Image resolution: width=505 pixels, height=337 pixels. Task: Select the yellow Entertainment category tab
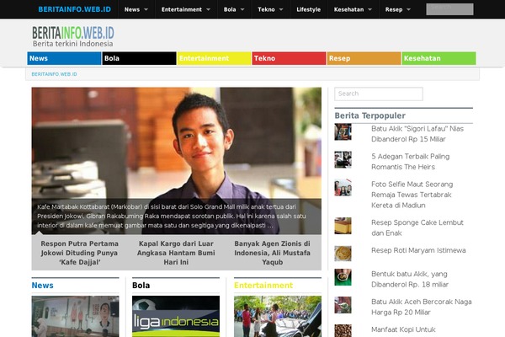pyautogui.click(x=214, y=58)
